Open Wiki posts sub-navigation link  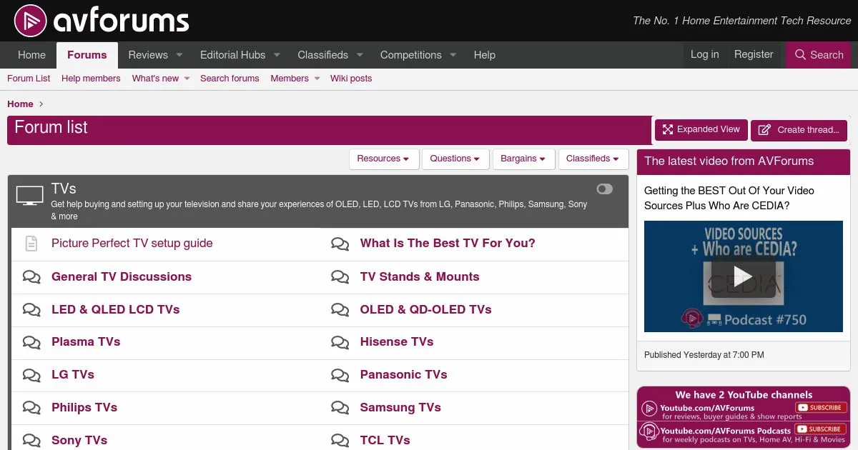(351, 79)
